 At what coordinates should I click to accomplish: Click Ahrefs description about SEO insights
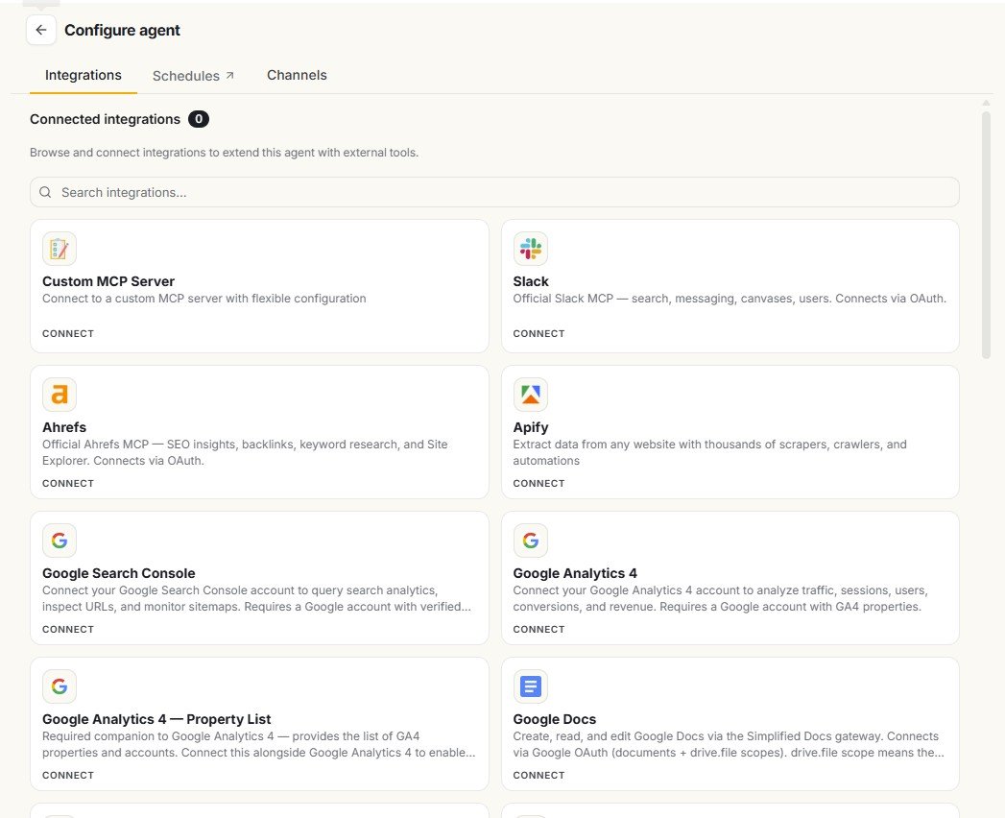coord(245,452)
